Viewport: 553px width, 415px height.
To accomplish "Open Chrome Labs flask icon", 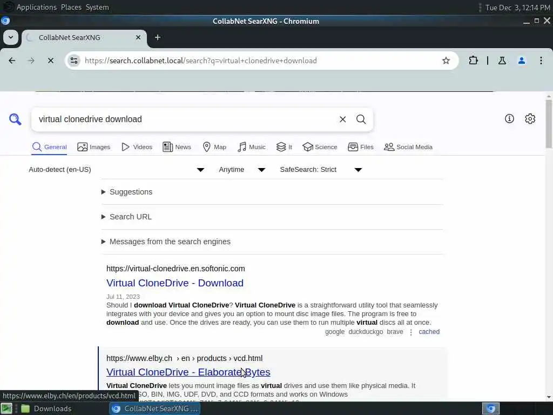I will pos(502,61).
